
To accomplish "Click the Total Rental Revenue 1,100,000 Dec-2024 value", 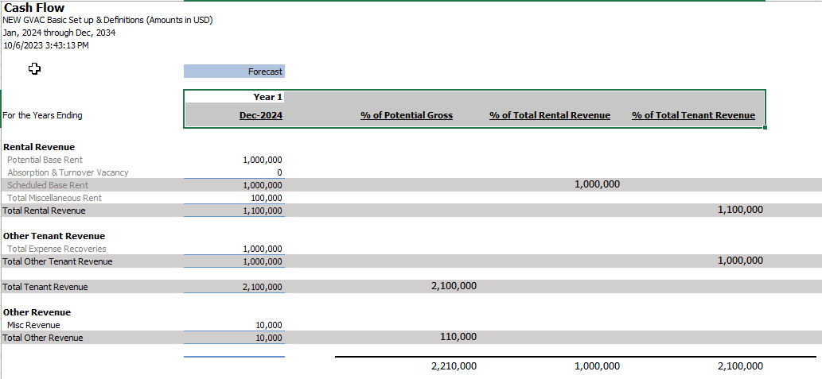I will pyautogui.click(x=262, y=211).
